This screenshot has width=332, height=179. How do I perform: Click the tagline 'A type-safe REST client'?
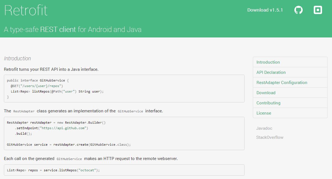(x=40, y=29)
